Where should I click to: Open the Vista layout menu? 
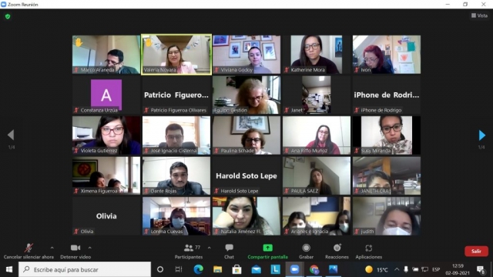click(479, 15)
